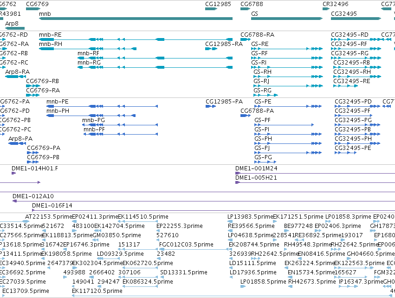Select clone DME1-001M24 label
This screenshot has width=395, height=298.
coord(256,168)
